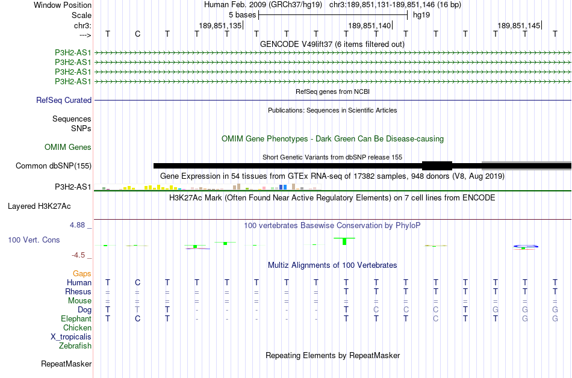
Task: Click the 189,851,140 ruler position
Action: coord(370,25)
